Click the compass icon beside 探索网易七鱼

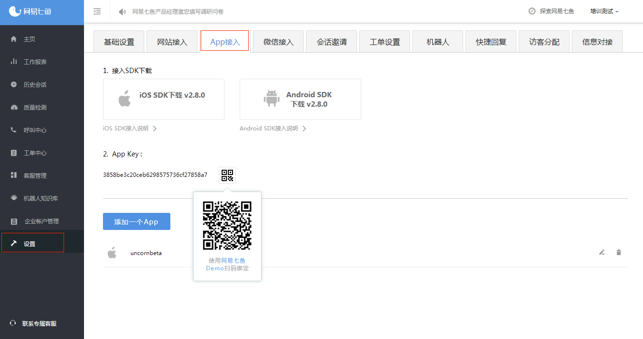coord(532,11)
